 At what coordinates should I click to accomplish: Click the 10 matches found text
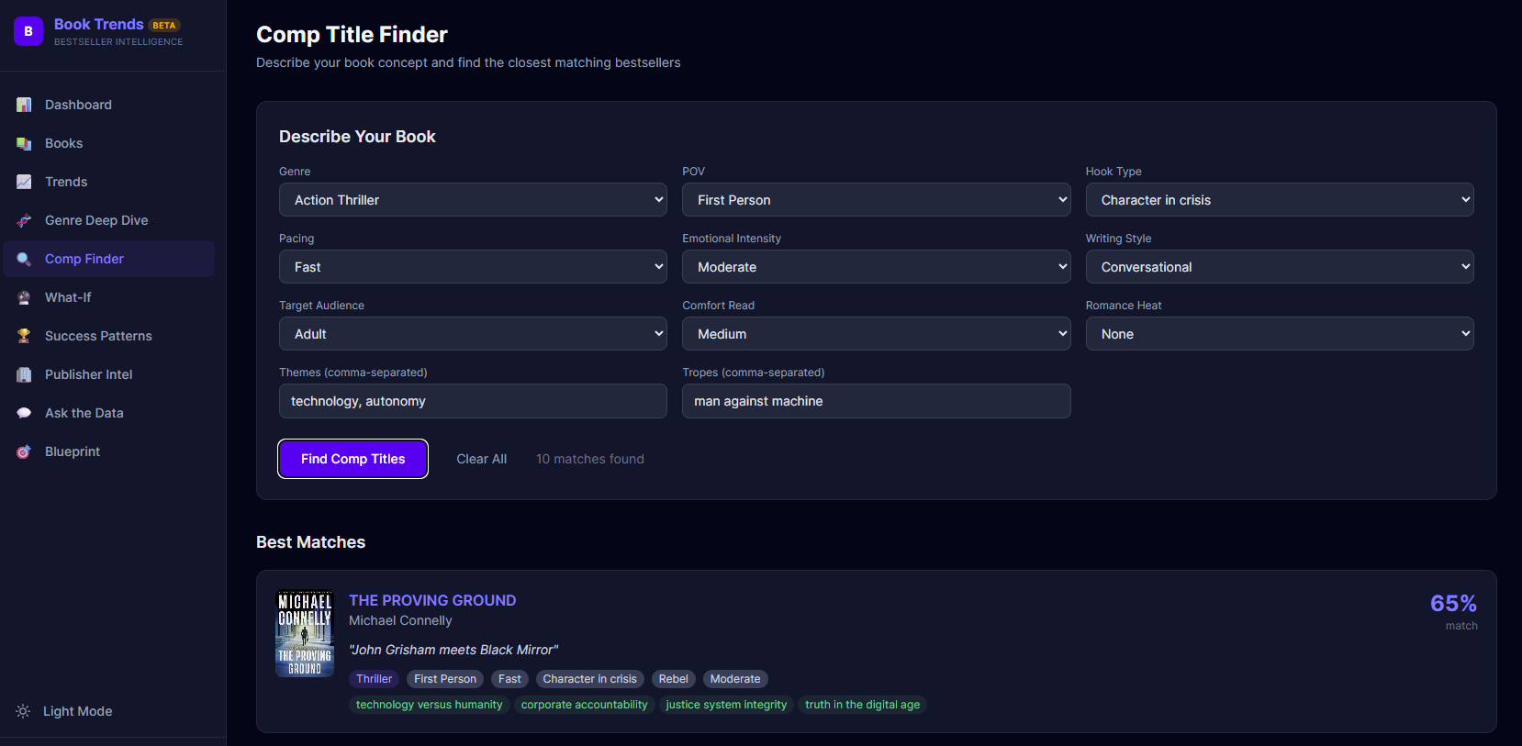[590, 459]
